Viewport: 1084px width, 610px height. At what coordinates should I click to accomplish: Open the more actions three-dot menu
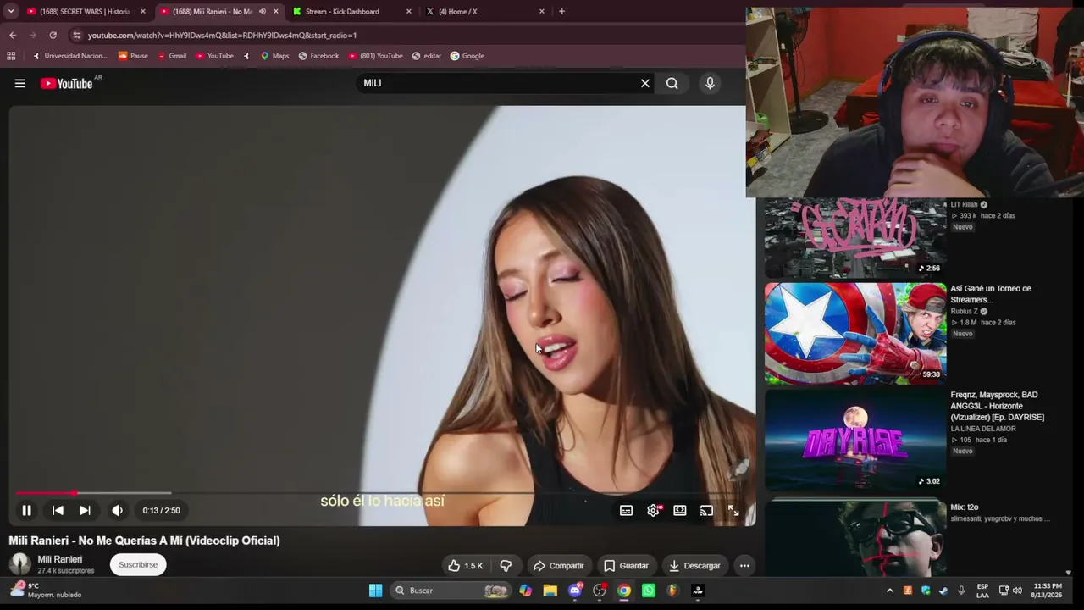point(744,565)
